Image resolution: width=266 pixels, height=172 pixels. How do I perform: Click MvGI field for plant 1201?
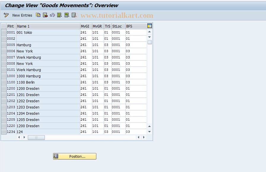[x=86, y=95]
